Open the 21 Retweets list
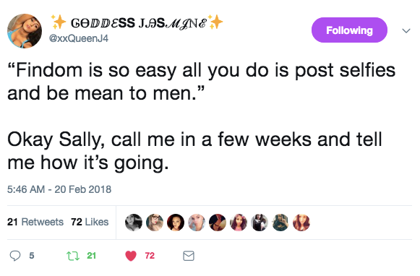 (35, 222)
